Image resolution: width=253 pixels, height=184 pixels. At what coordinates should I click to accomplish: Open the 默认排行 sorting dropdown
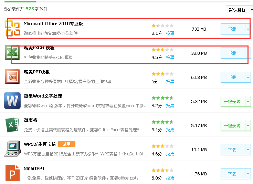240,10
